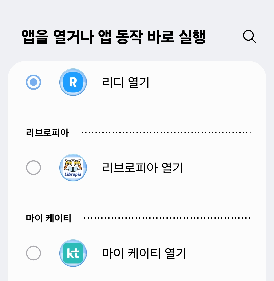Tap the page title 앱을 열거나 앱 동작 바로 실행
Viewport: 274px width, 281px height.
click(113, 37)
